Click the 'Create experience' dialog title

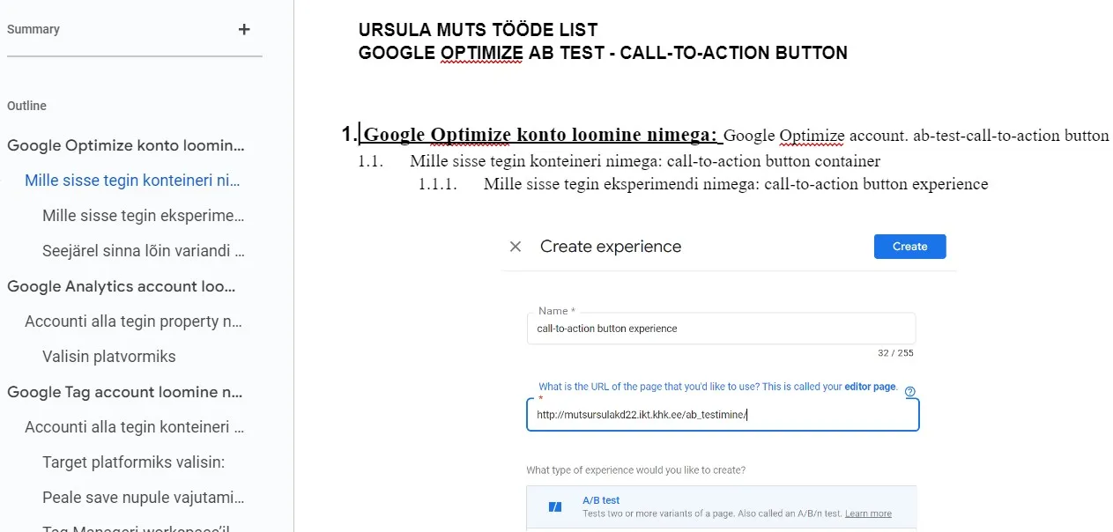(x=611, y=247)
